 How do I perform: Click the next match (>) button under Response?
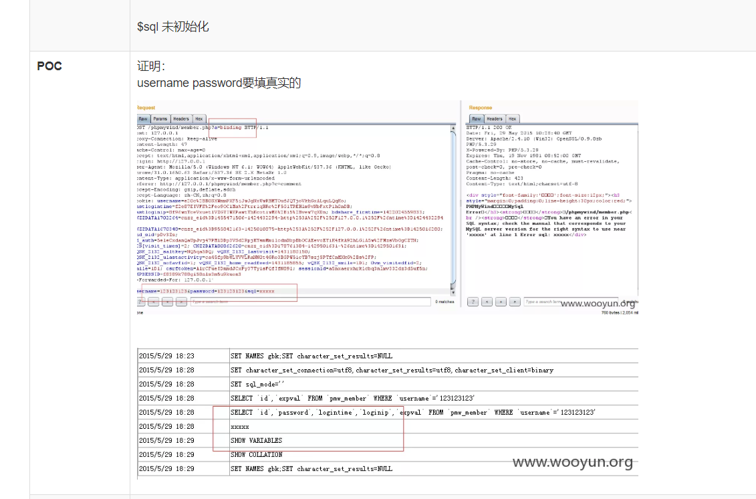coord(514,302)
